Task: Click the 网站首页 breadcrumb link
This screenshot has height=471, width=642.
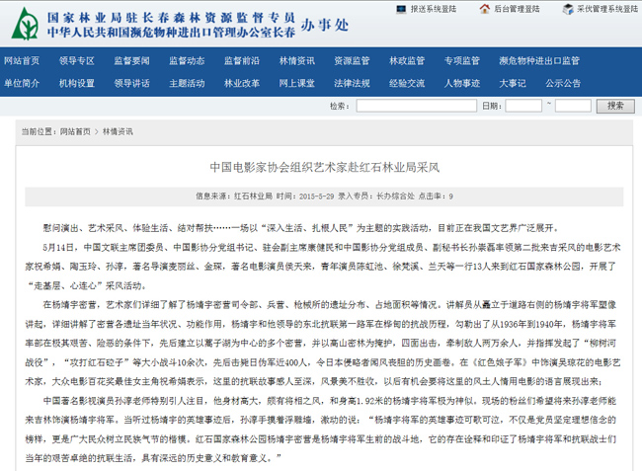Action: tap(75, 131)
